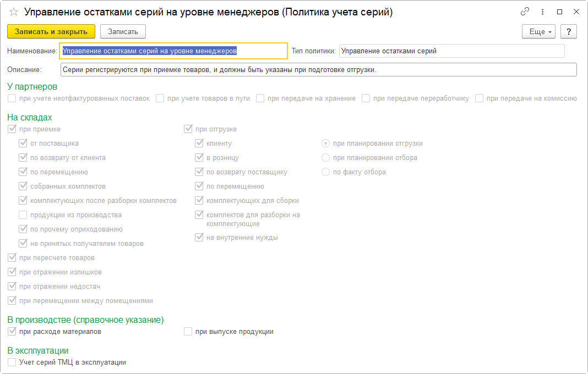Click the 'В эксплуатации' section heading
588x374 pixels.
38,350
